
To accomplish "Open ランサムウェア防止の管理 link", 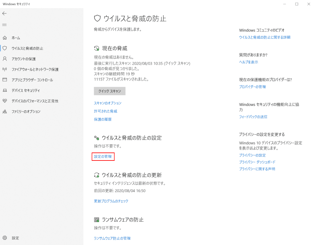I will click(x=112, y=238).
